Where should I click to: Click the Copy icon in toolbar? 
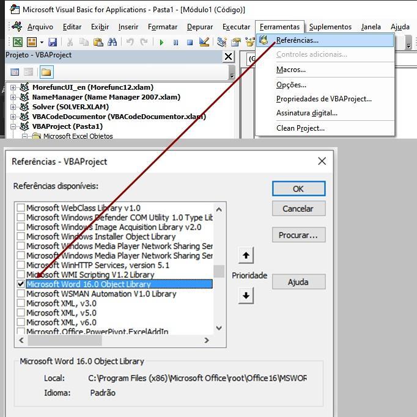pyautogui.click(x=84, y=42)
